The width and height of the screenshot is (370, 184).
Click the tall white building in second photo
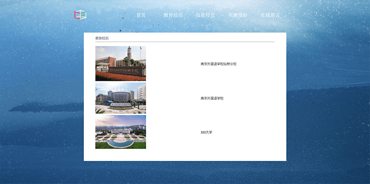tap(142, 92)
